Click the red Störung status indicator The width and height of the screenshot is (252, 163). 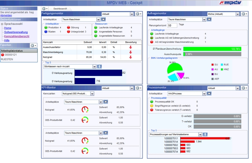point(68,27)
